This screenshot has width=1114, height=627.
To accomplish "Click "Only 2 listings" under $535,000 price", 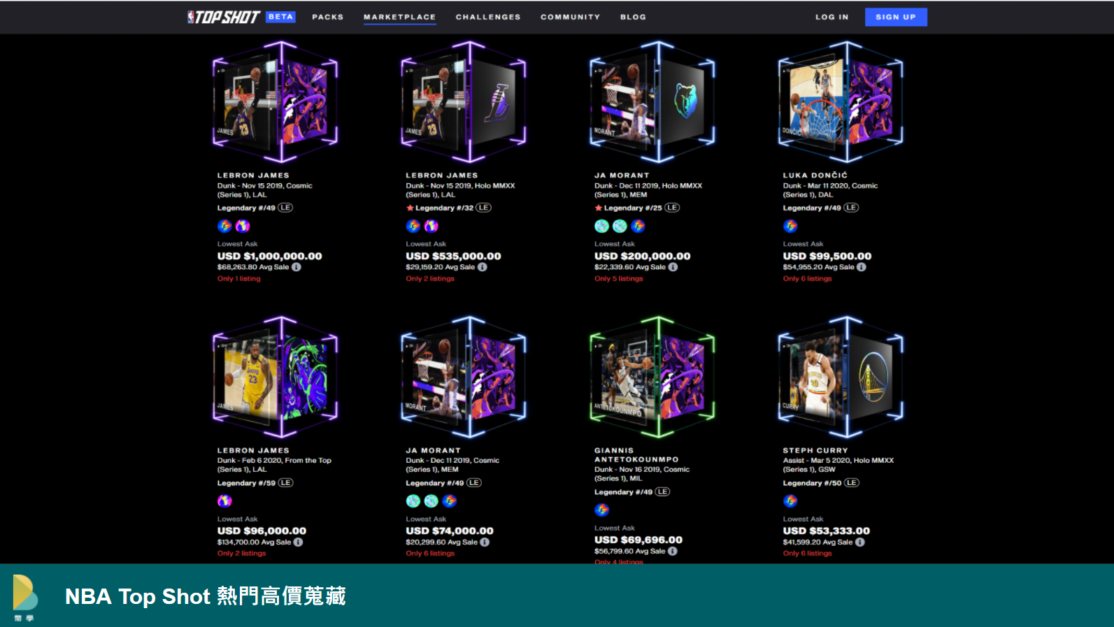I will click(430, 278).
